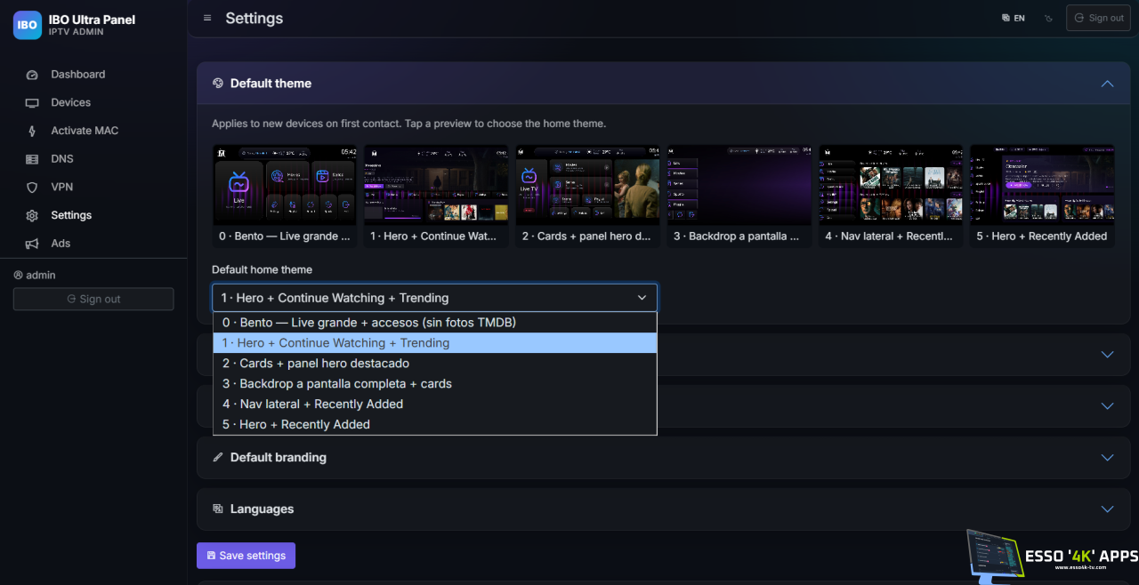This screenshot has height=585, width=1139.
Task: Expand the Default branding section
Action: [663, 458]
